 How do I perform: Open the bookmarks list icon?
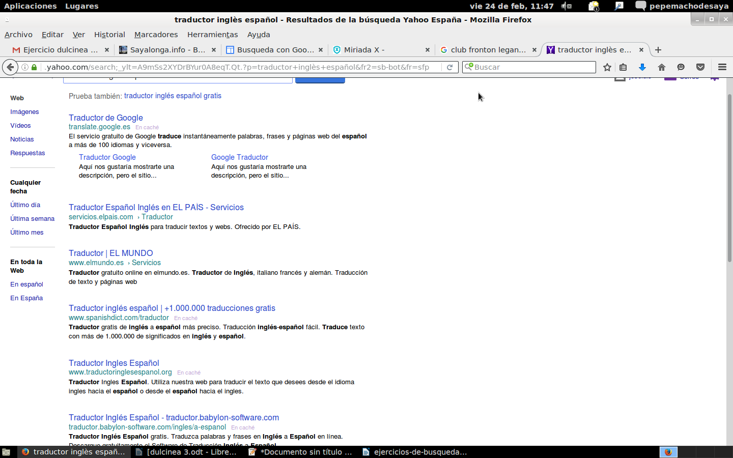tap(623, 67)
